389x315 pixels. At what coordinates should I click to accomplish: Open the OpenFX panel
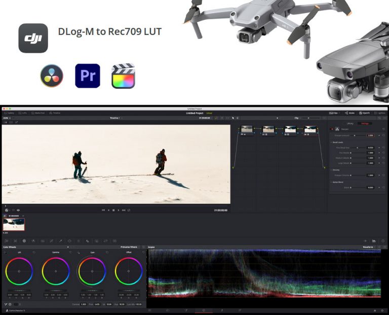(x=364, y=113)
